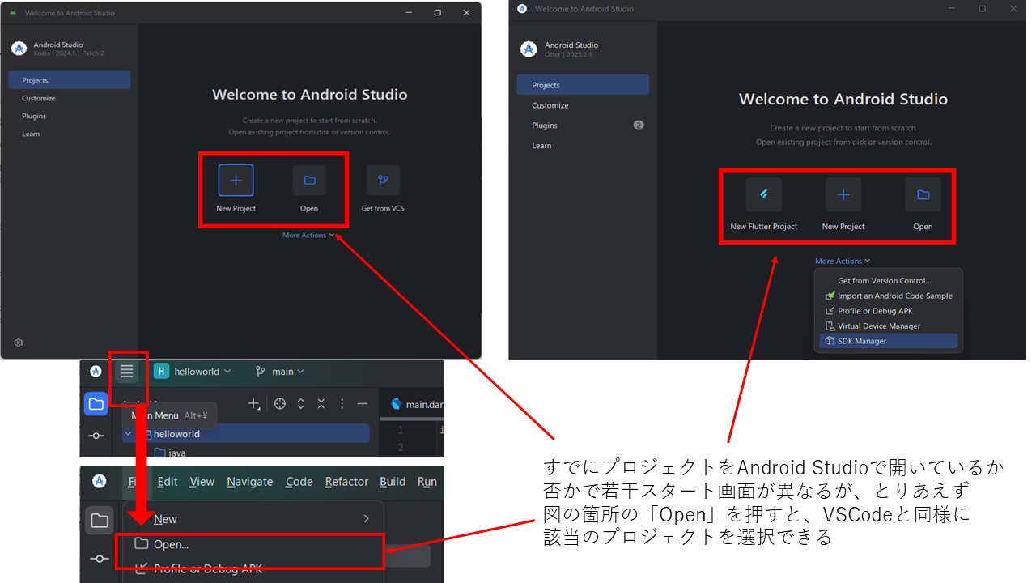Click the Expand All icon in Project panel
This screenshot has height=583, width=1036.
click(x=301, y=403)
